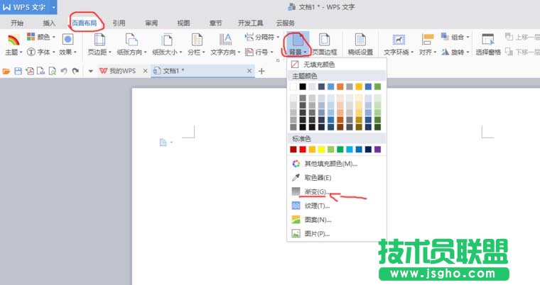The width and height of the screenshot is (540, 285).
Task: Switch to the 引用 ribbon tab
Action: click(x=119, y=23)
